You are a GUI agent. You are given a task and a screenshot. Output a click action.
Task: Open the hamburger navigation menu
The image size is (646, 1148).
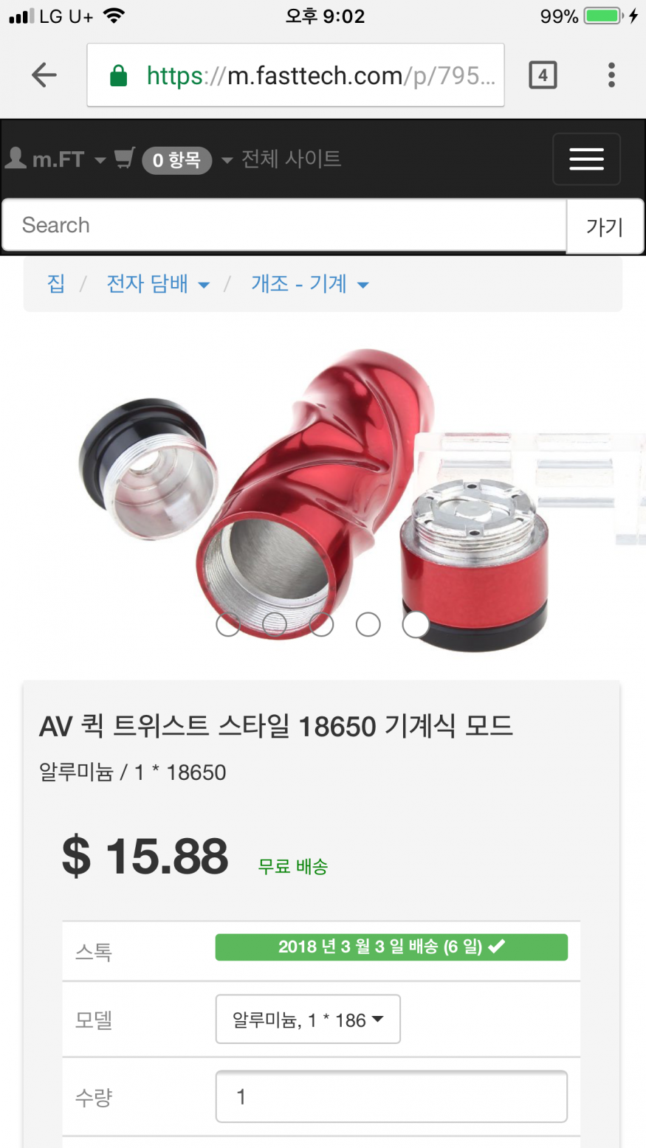click(x=586, y=159)
